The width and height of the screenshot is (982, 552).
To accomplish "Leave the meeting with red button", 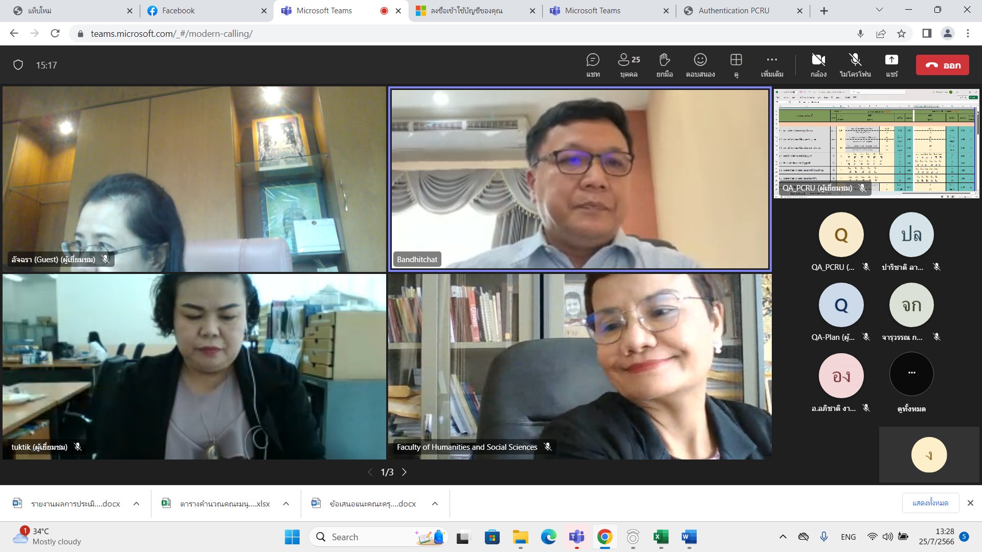I will point(942,65).
